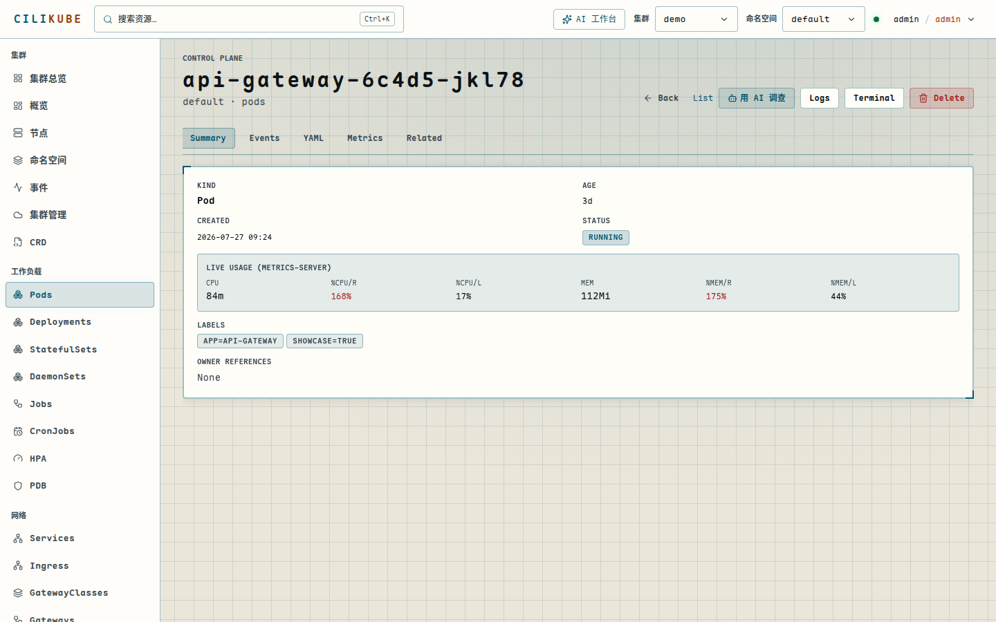
Task: Click the red Delete button
Action: [941, 98]
